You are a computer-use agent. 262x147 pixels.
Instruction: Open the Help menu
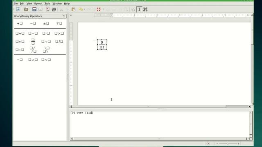point(67,4)
